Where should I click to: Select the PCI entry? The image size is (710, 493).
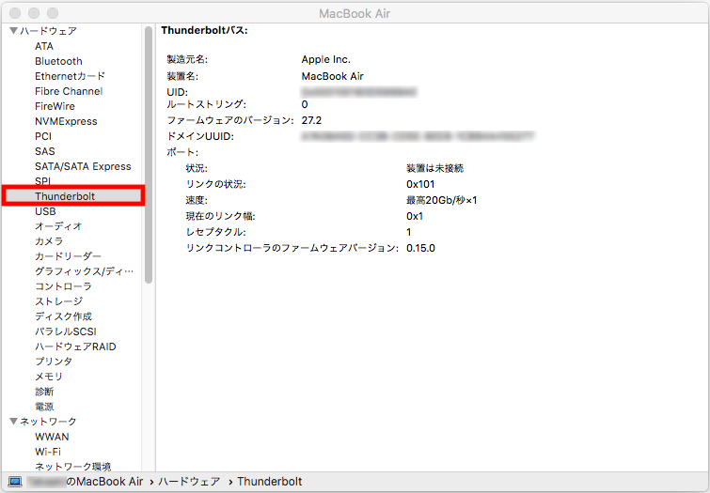(43, 136)
